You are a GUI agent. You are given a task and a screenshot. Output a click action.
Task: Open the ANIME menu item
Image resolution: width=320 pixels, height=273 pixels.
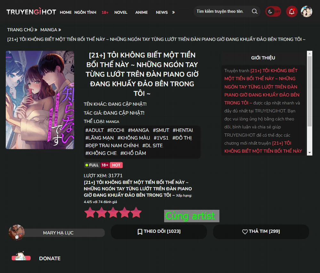coord(141,12)
